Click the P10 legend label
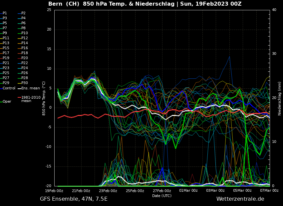Viewport: 283px width, 206px height. coord(25,33)
